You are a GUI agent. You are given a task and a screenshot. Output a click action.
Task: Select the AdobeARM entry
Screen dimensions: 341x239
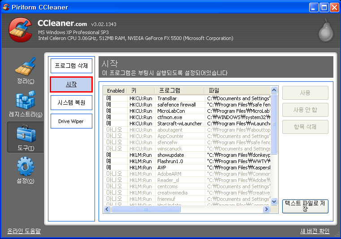click(187, 174)
